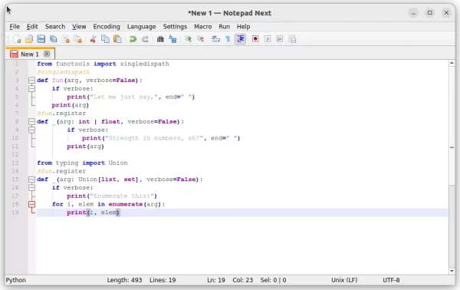Viewport: 460px width, 290px height.
Task: Click the Zoom Out toolbar icon
Action: coord(200,39)
